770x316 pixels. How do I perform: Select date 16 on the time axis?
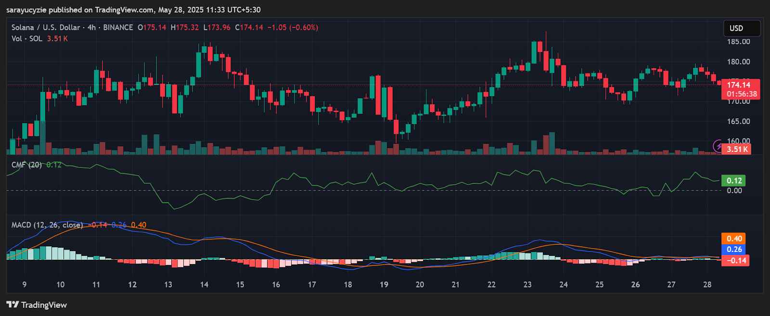pyautogui.click(x=276, y=284)
